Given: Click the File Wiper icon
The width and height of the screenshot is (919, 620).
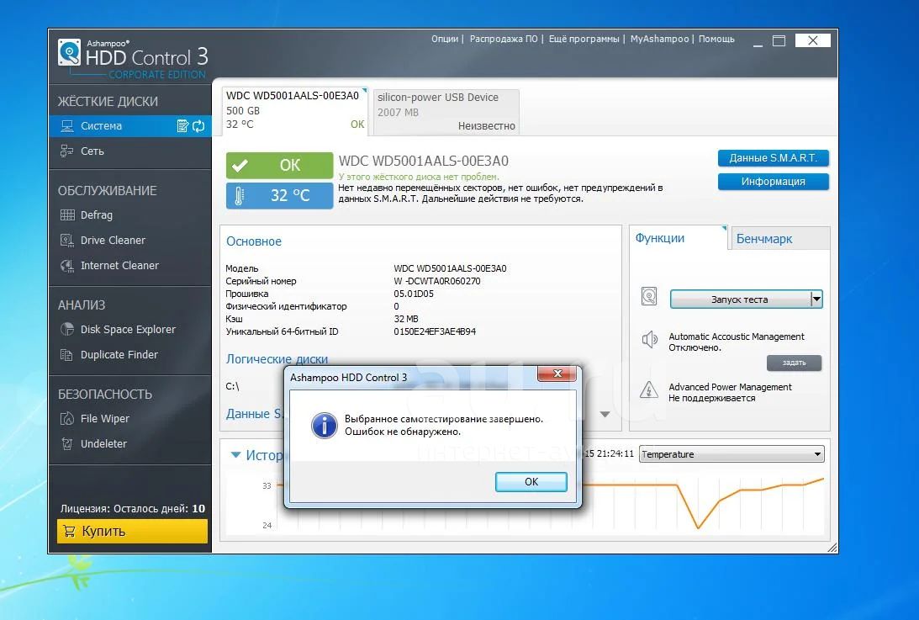Looking at the screenshot, I should click(67, 419).
